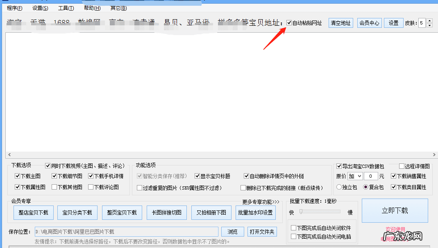Viewport: 438px width, 248px height.
Task: Open 会员中心 member center
Action: click(369, 23)
